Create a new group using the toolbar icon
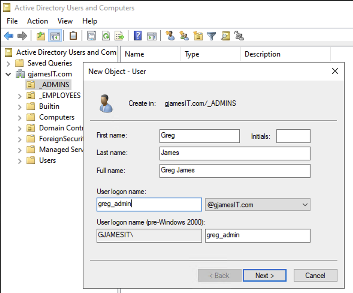Viewport: 353px width, 293px height. point(184,35)
